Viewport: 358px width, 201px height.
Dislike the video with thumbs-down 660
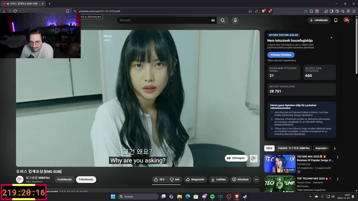[x=175, y=180]
